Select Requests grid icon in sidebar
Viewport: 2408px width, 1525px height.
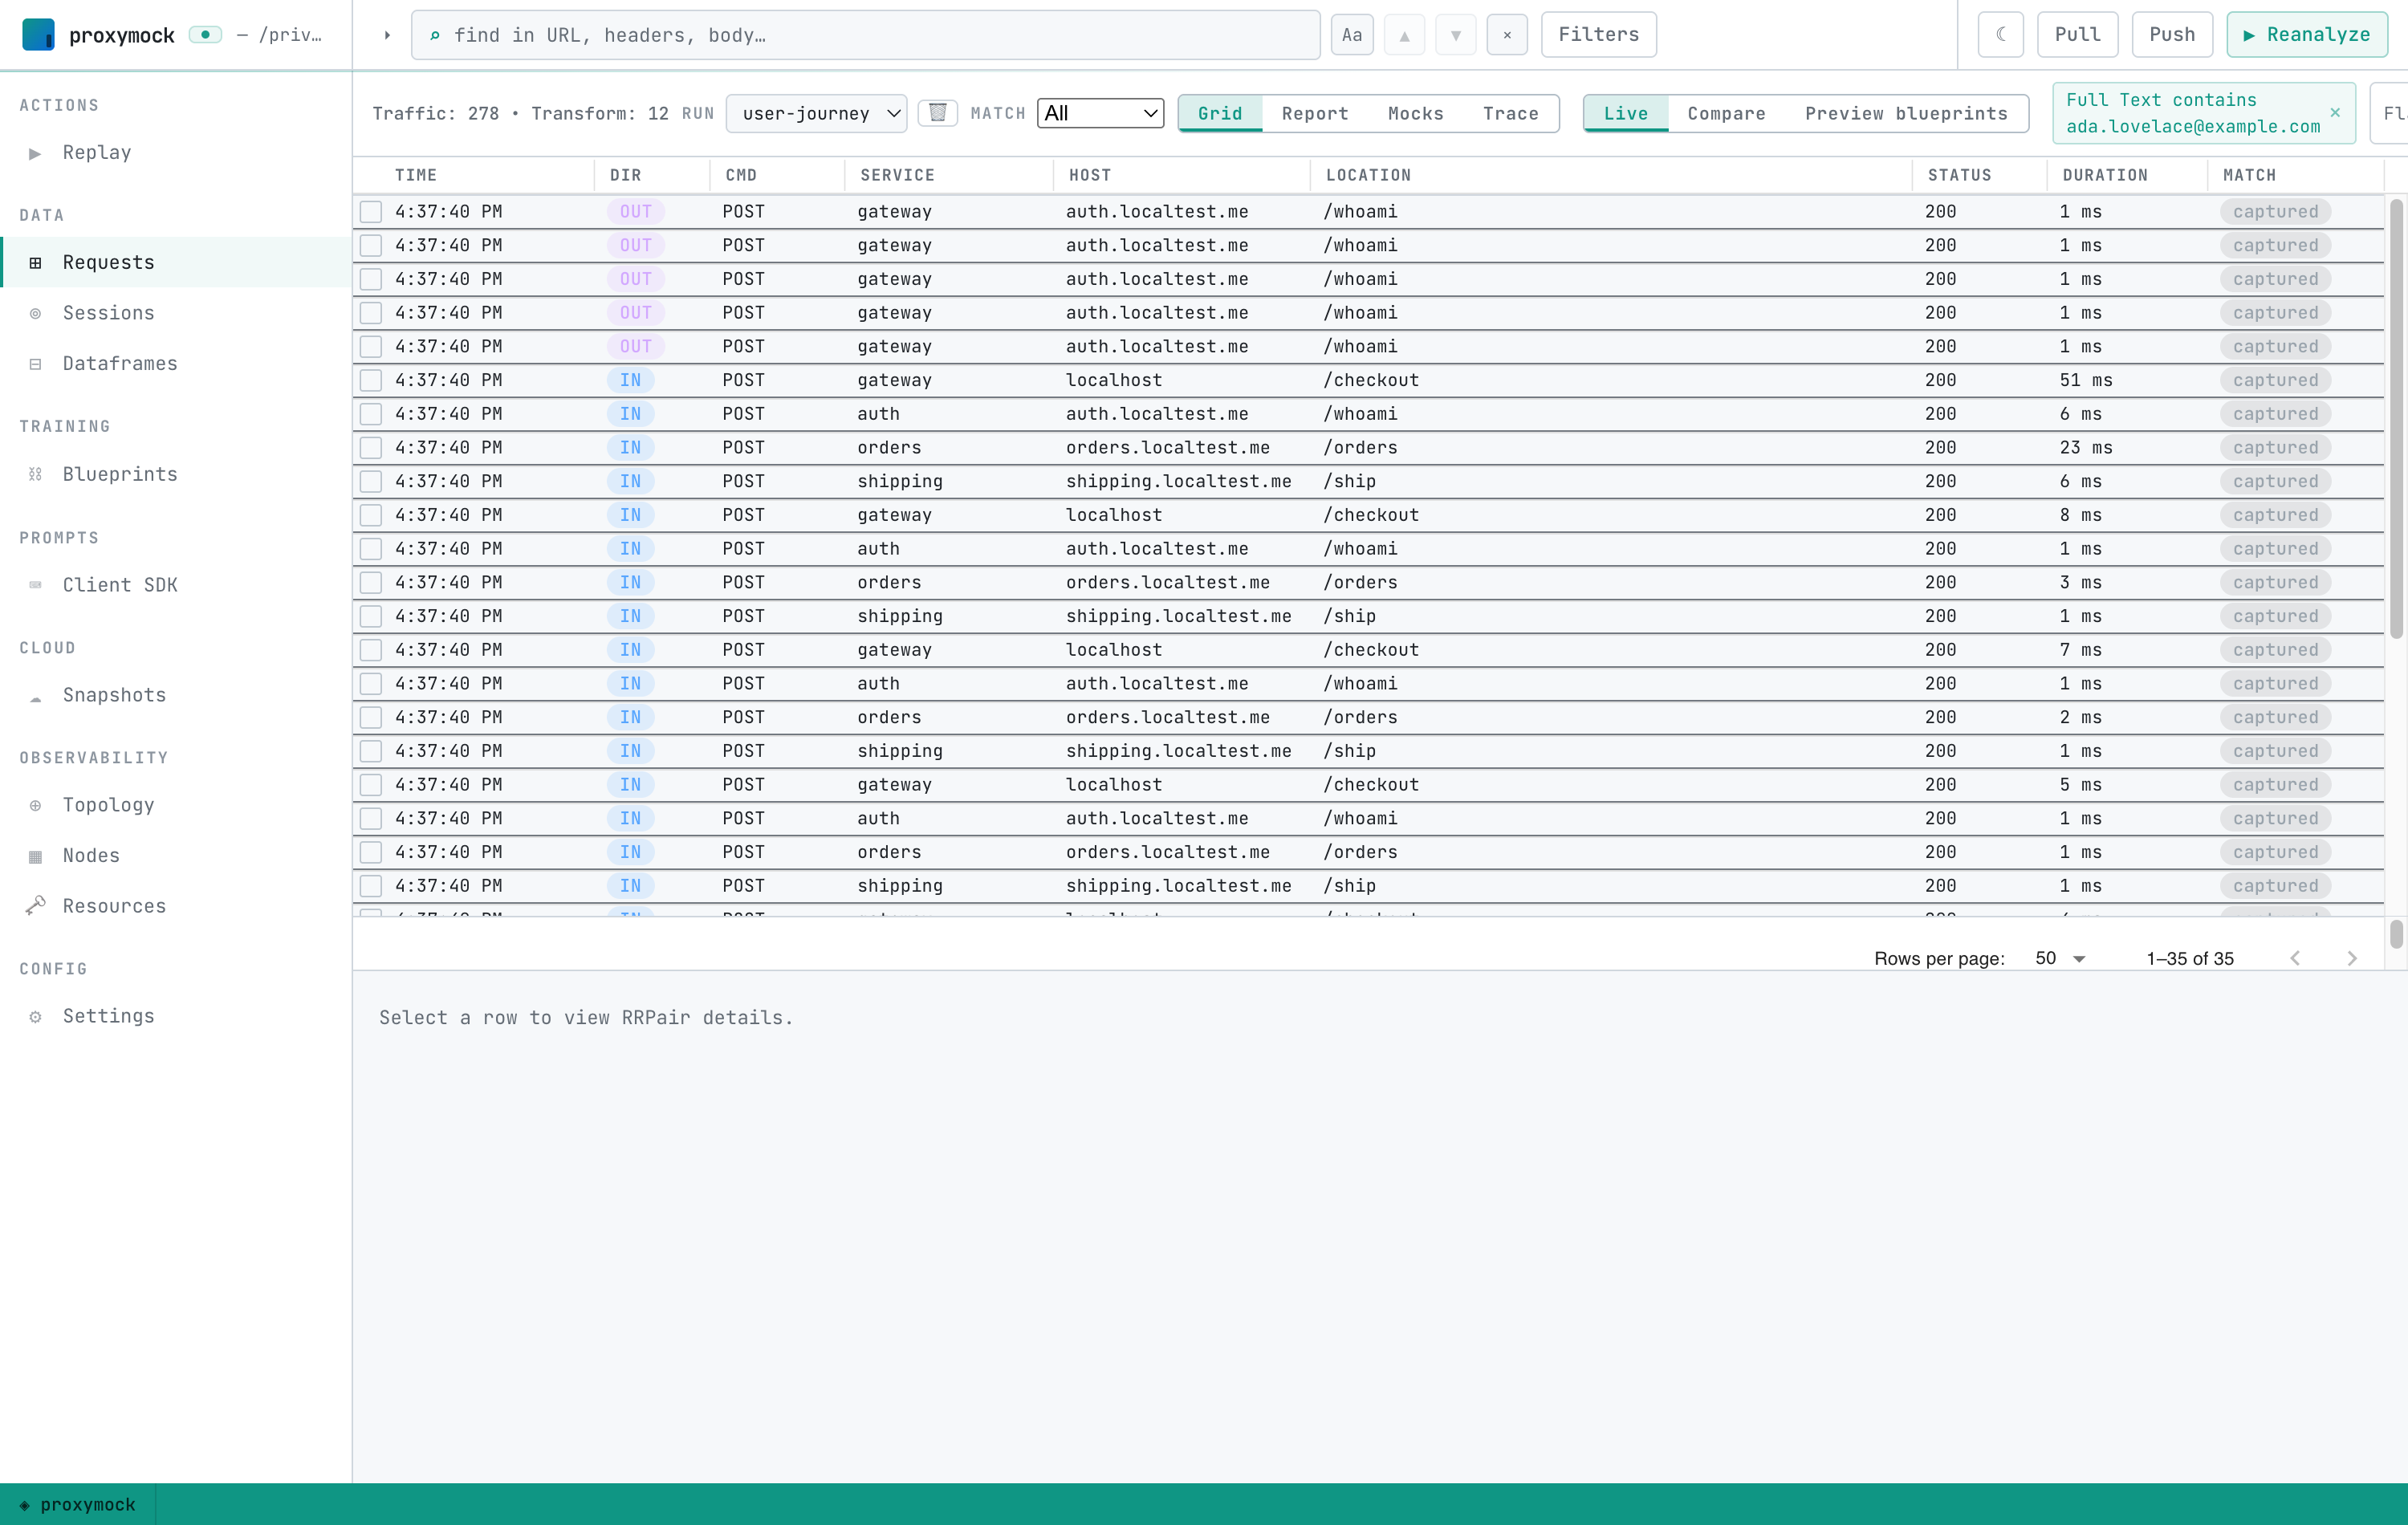(x=36, y=263)
